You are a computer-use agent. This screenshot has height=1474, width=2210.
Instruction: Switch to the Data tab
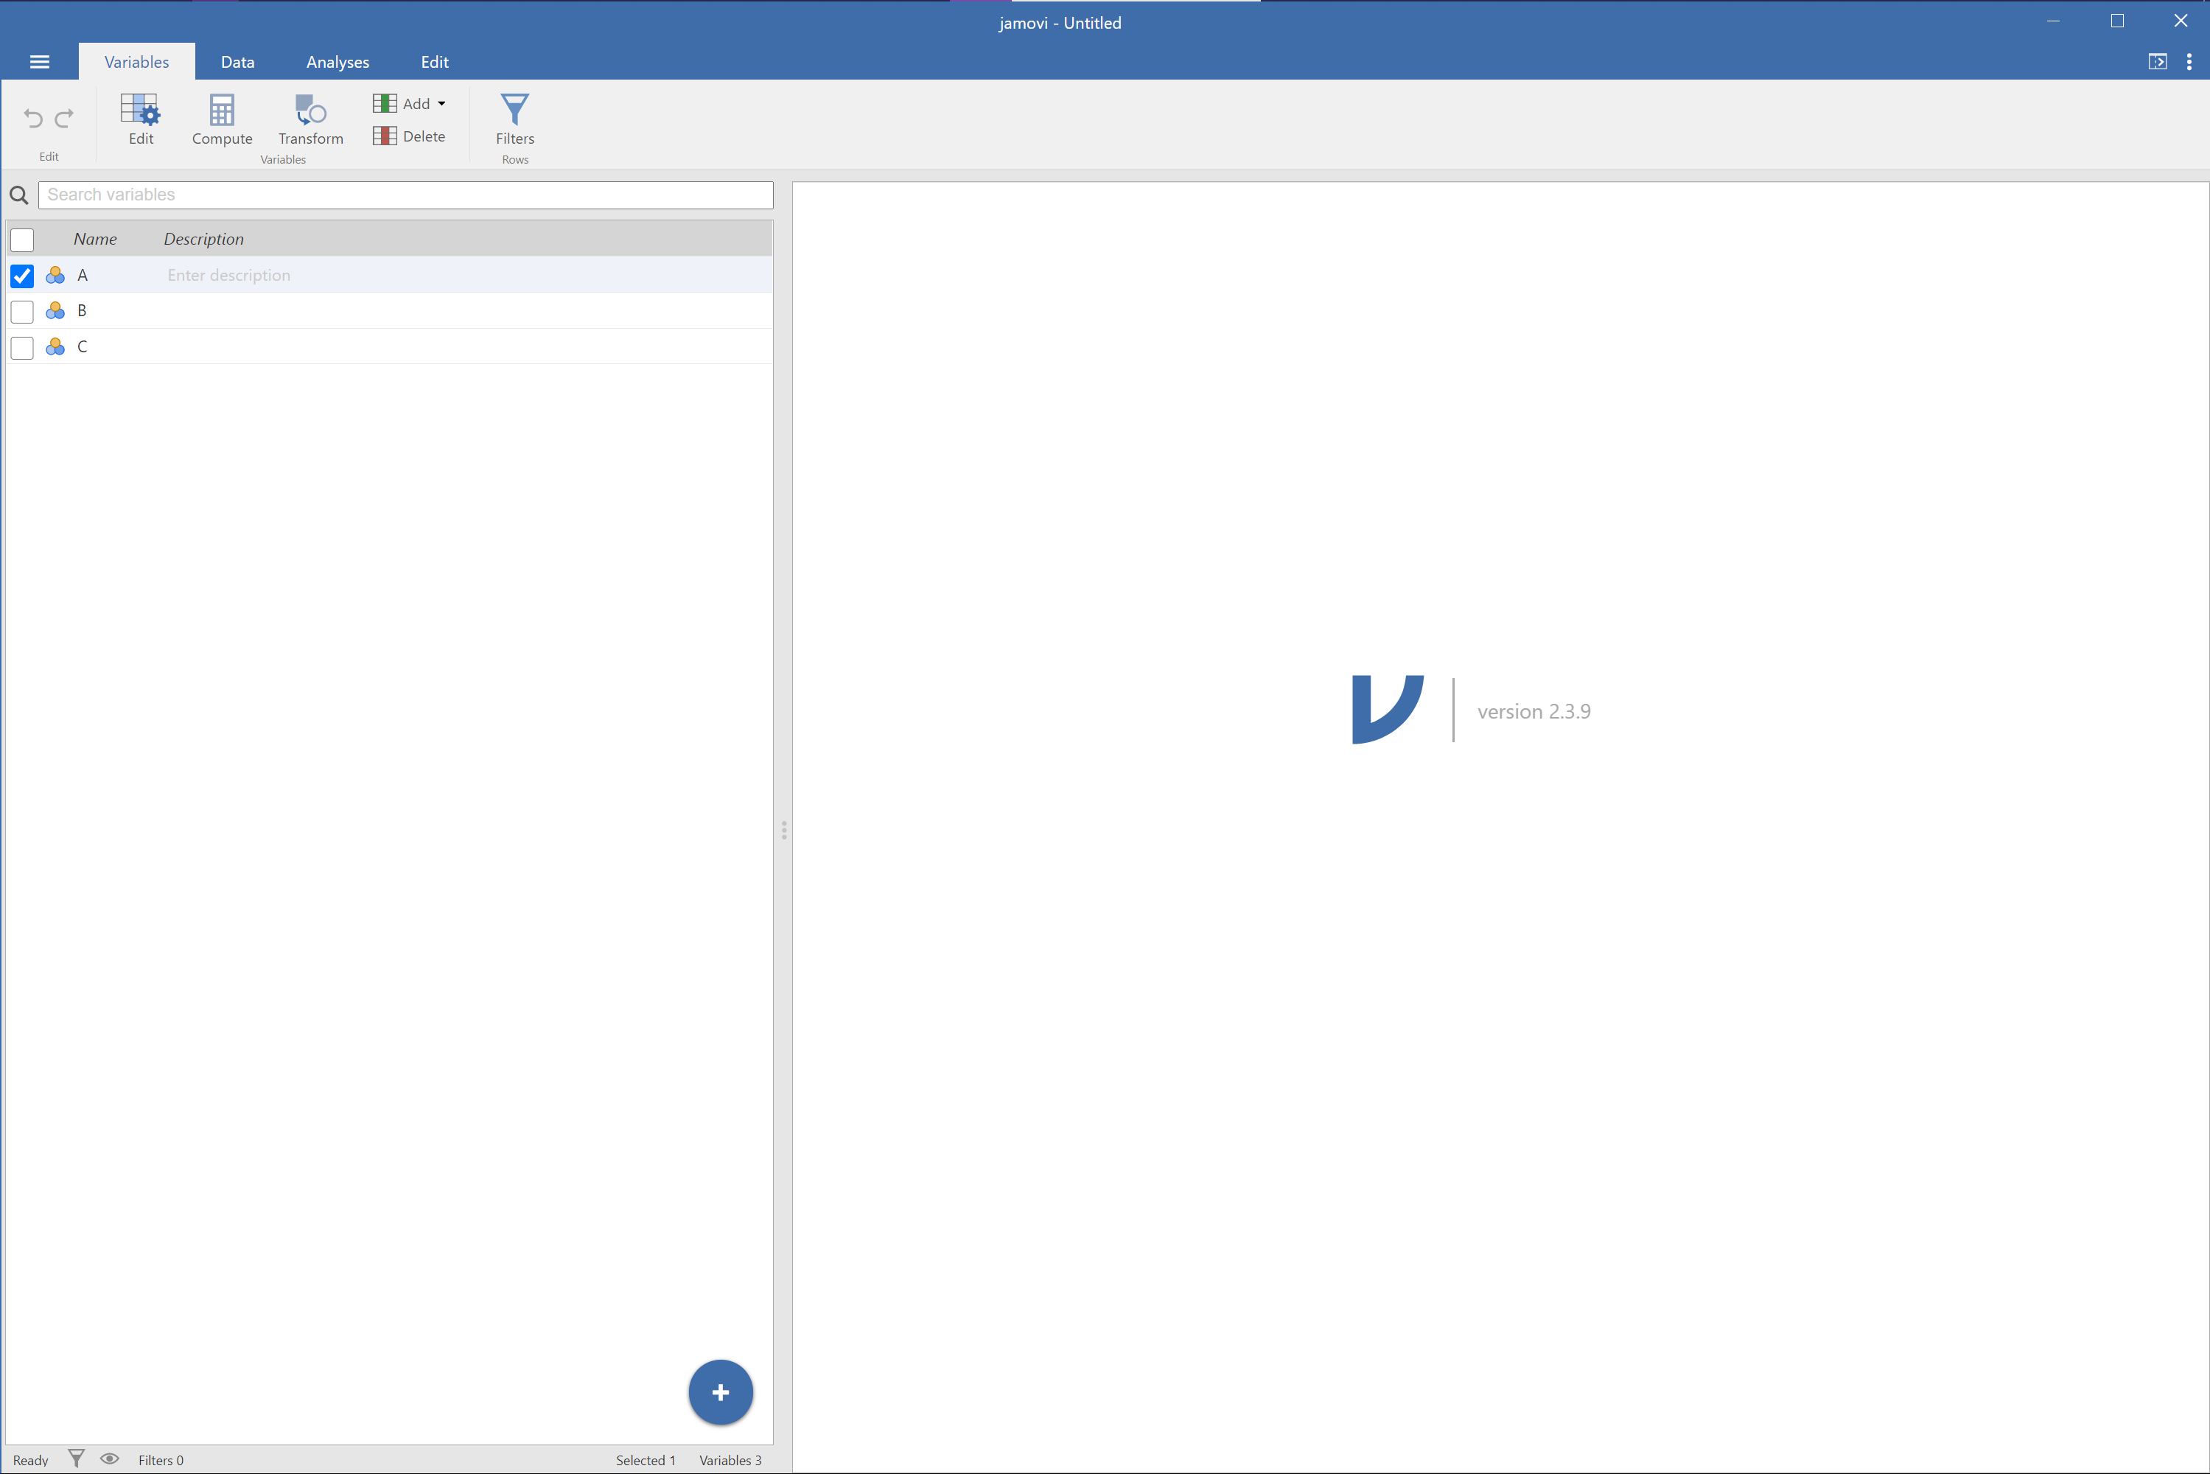(238, 62)
